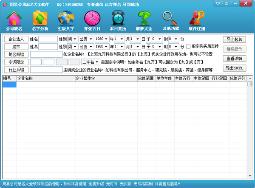Image resolution: width=255 pixels, height=188 pixels.
Task: Open the 软件注册 keys icon
Action: pyautogui.click(x=197, y=20)
